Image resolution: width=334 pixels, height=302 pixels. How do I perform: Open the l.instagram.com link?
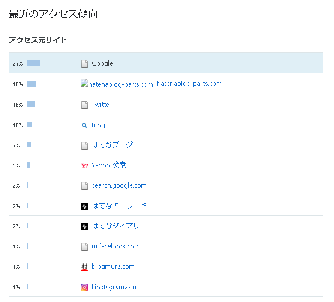115,287
